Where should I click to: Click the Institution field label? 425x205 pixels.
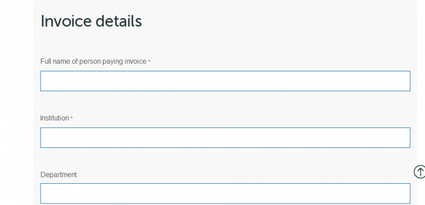pyautogui.click(x=54, y=118)
